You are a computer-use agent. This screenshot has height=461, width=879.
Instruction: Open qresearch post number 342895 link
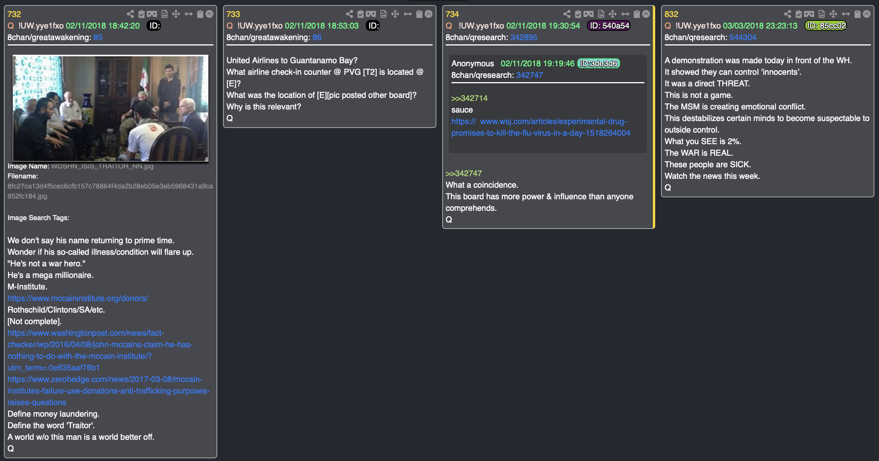click(x=524, y=37)
